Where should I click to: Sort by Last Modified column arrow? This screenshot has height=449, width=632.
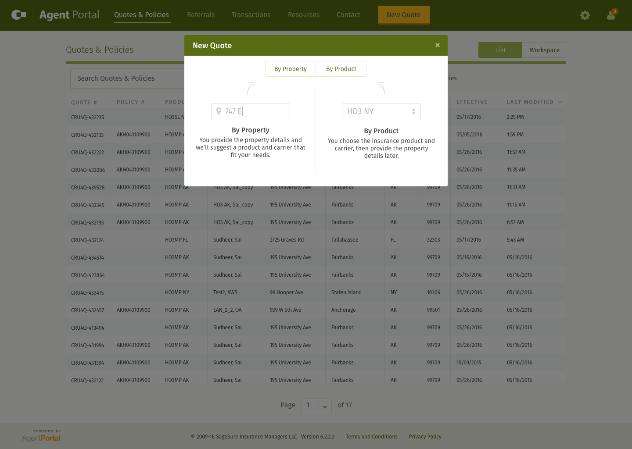(x=560, y=102)
